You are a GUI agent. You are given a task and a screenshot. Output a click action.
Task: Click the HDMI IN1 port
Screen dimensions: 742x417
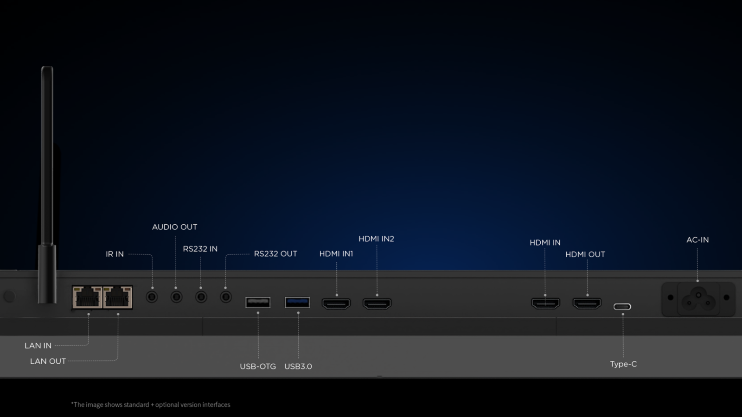tap(336, 303)
